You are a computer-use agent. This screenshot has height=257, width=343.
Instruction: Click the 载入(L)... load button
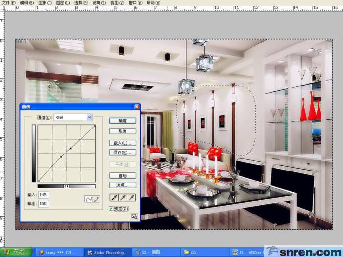click(x=123, y=143)
